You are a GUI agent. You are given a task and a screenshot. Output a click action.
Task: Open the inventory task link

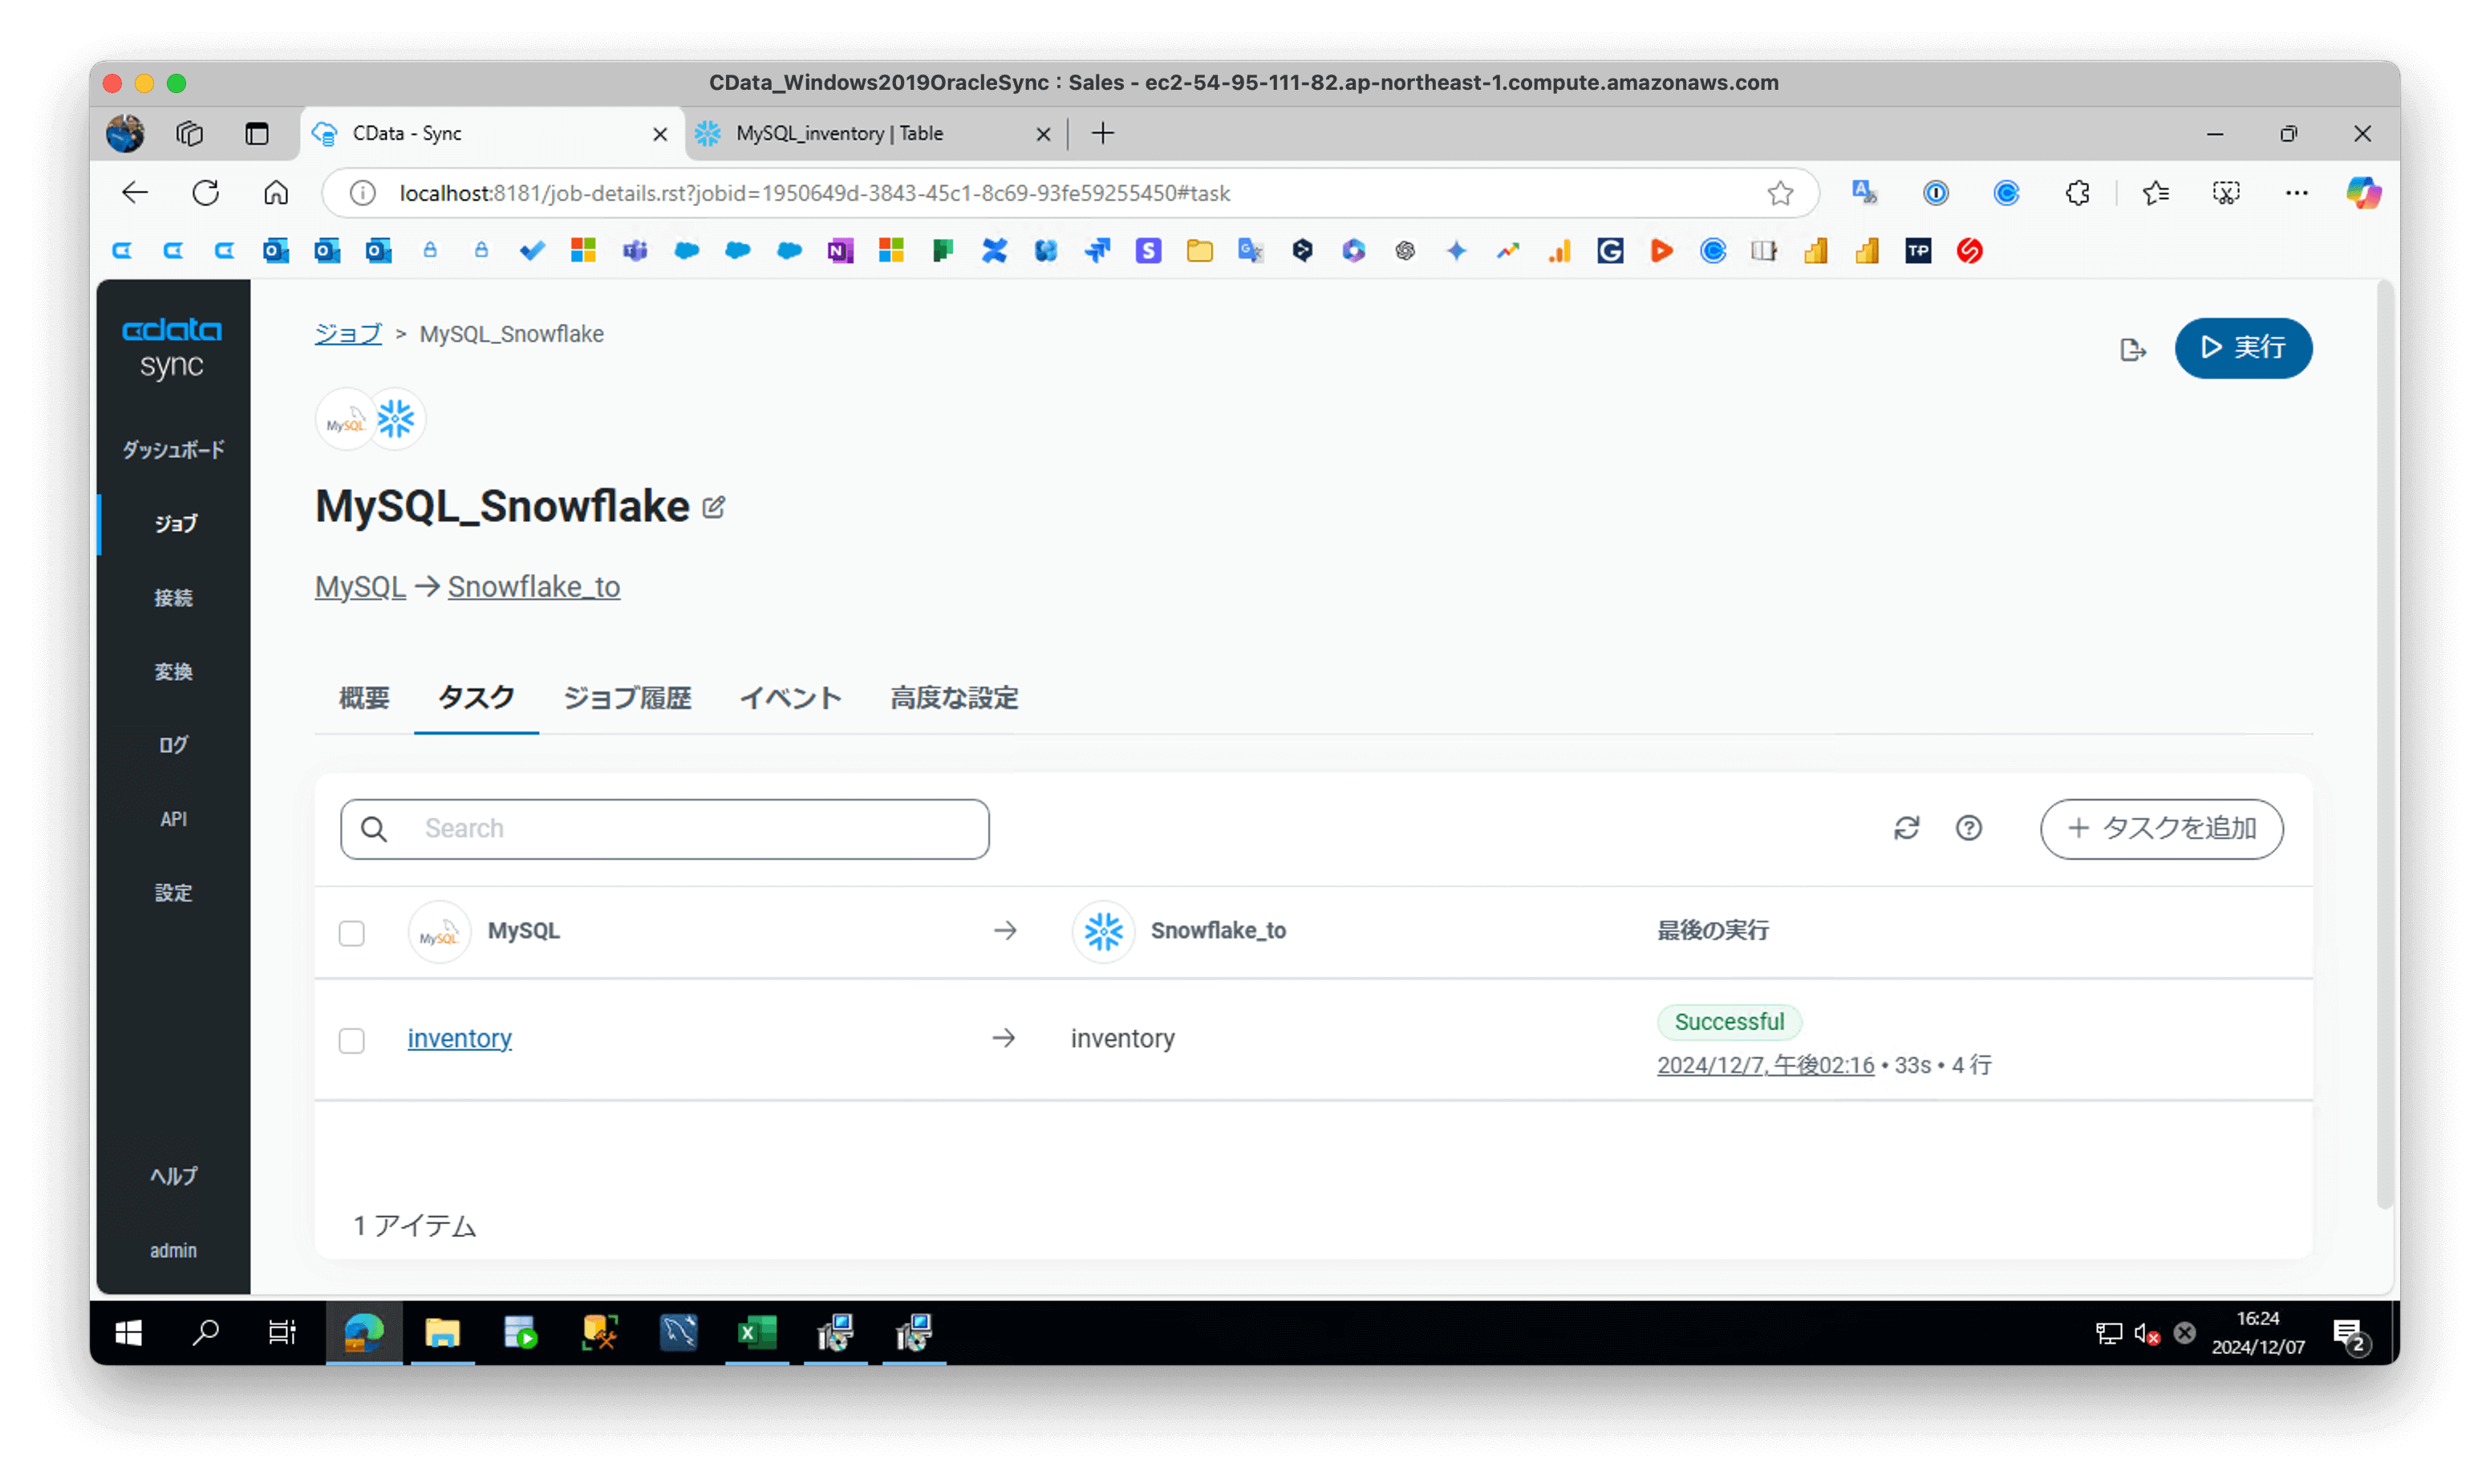pos(459,1038)
